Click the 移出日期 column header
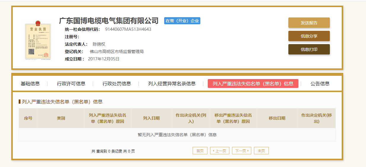Viewport: 366px width, 167px height. (x=277, y=118)
